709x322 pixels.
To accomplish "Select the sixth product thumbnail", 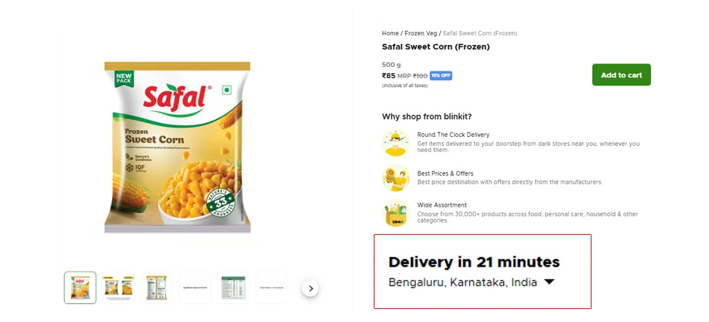I will click(272, 287).
